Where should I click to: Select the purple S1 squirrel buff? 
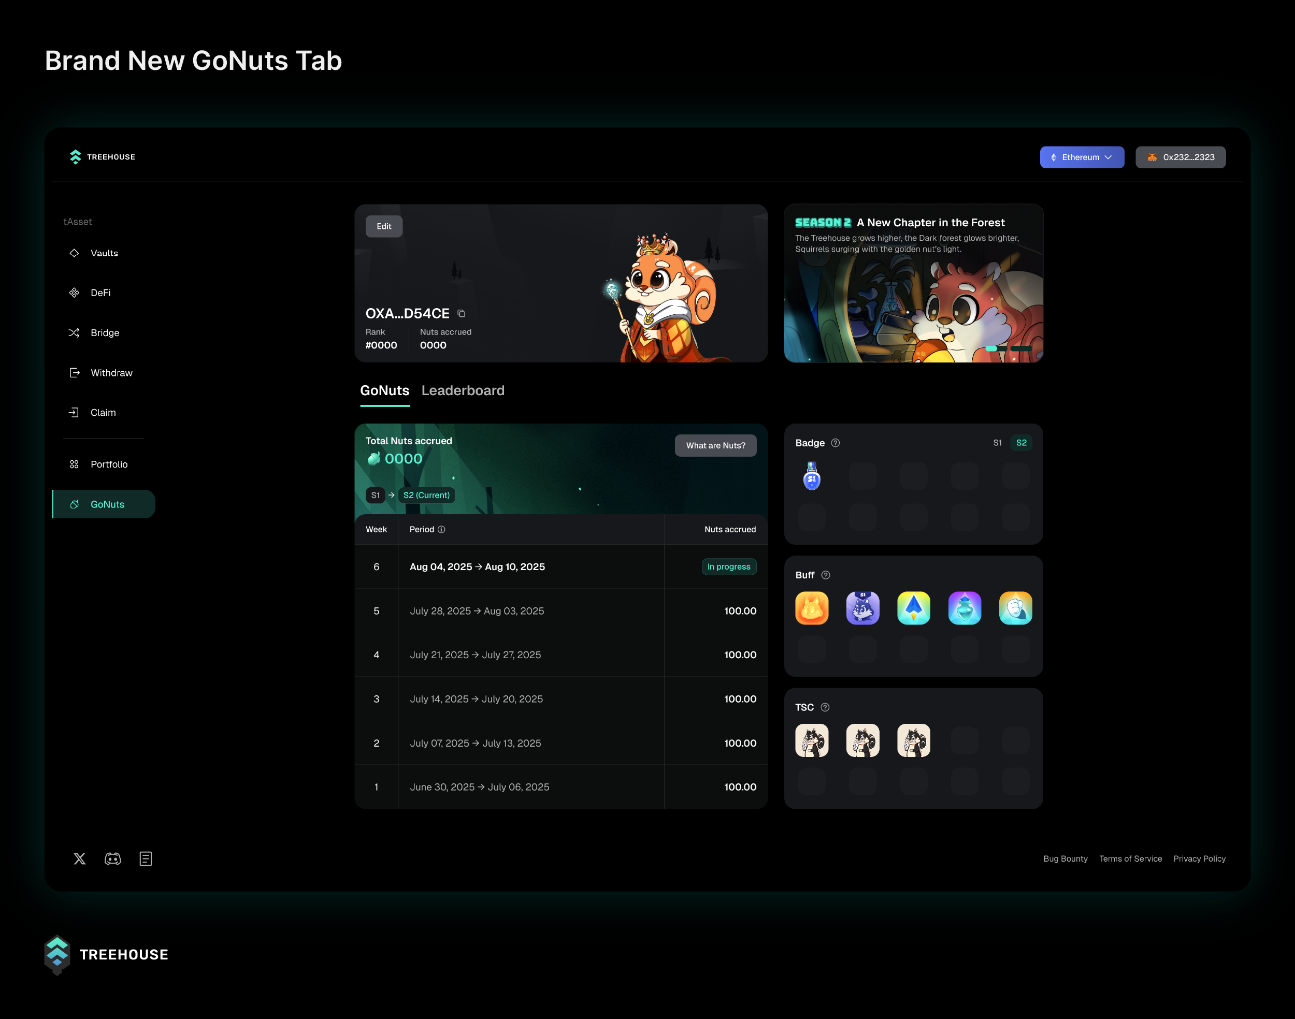[x=863, y=608]
